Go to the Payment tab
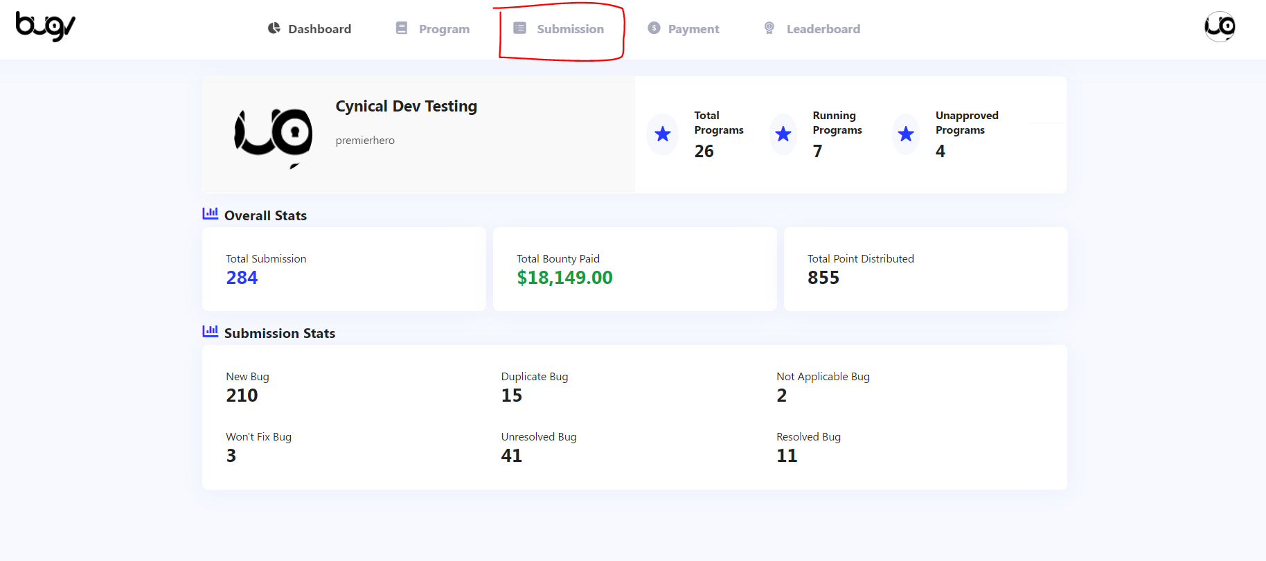This screenshot has width=1266, height=561. [684, 29]
